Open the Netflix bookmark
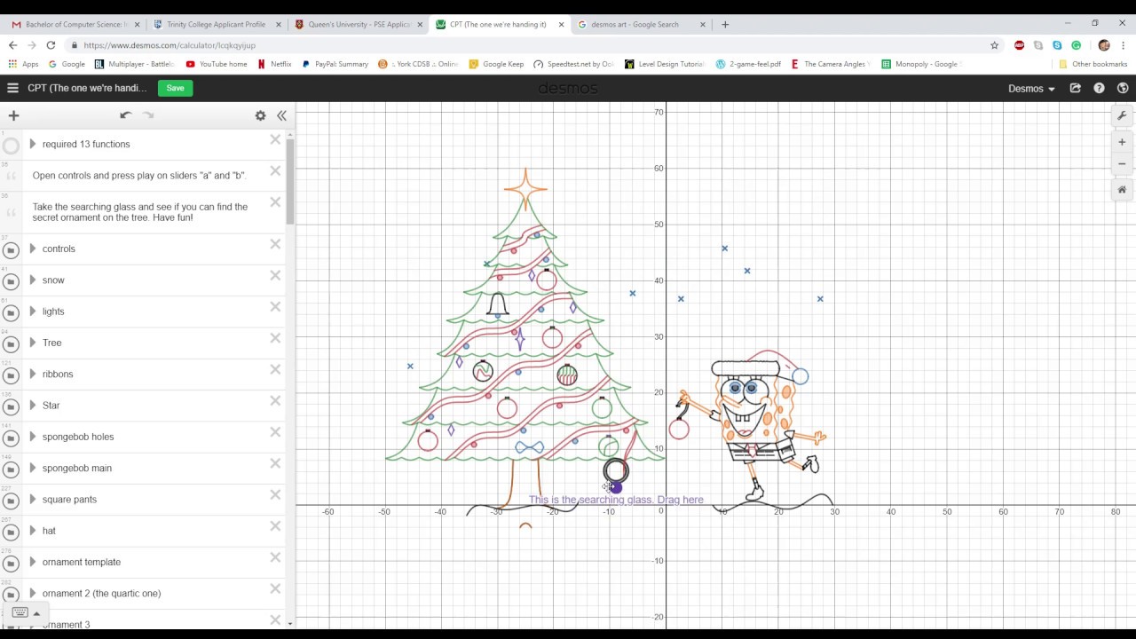The height and width of the screenshot is (639, 1136). [x=274, y=64]
